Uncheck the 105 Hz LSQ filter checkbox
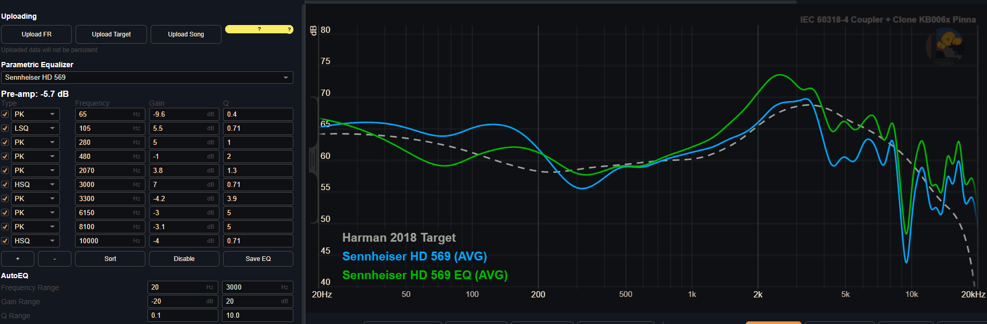The width and height of the screenshot is (987, 324). (5, 128)
